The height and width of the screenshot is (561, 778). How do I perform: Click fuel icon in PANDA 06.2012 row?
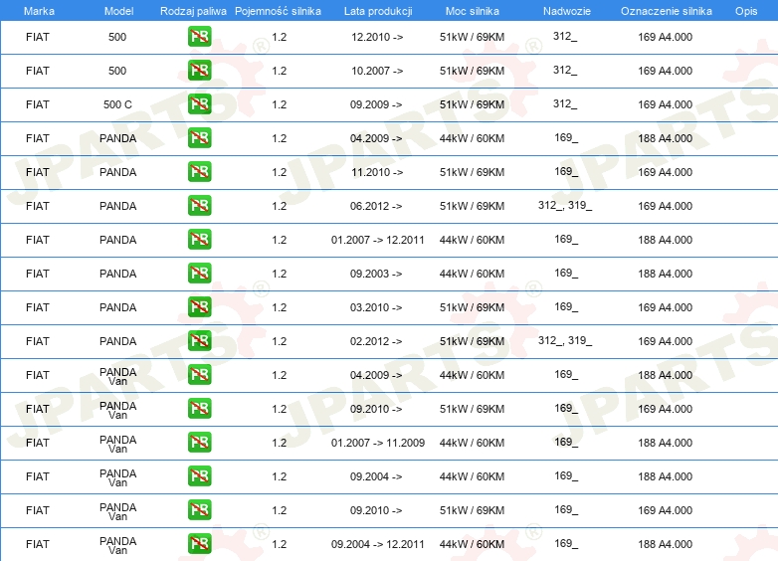click(x=199, y=206)
